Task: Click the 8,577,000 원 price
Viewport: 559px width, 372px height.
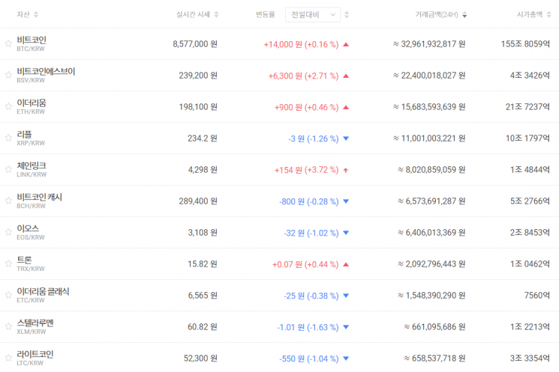Action: pyautogui.click(x=195, y=44)
